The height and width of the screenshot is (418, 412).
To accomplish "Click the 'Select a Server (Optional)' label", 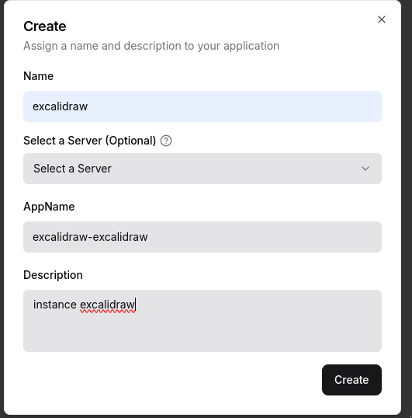I will click(x=90, y=141).
